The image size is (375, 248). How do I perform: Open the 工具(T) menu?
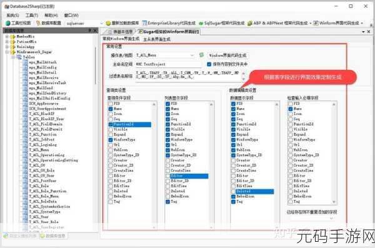coord(32,16)
